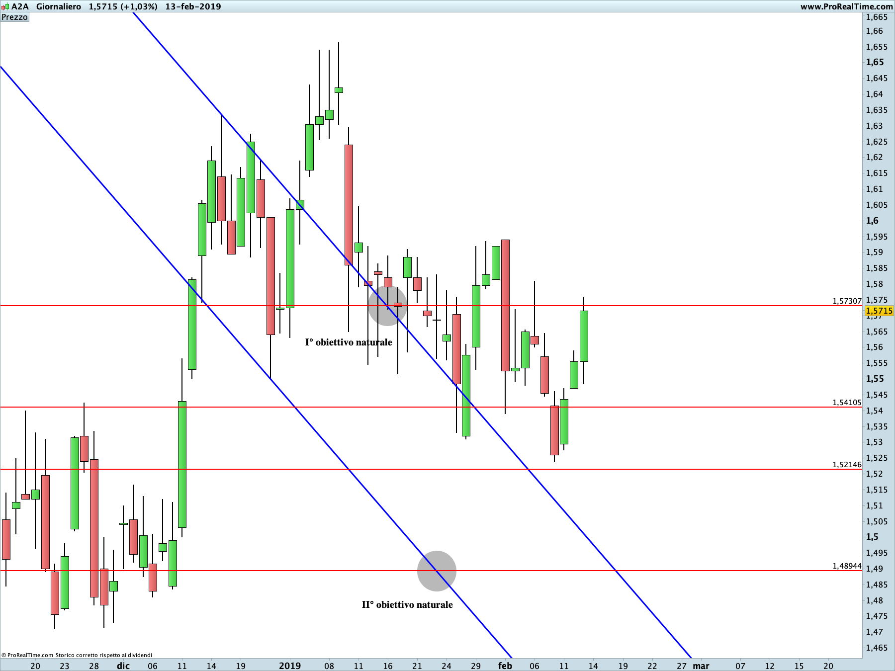Viewport: 895px width, 671px height.
Task: Click the 2019 label on time axis
Action: pos(290,666)
